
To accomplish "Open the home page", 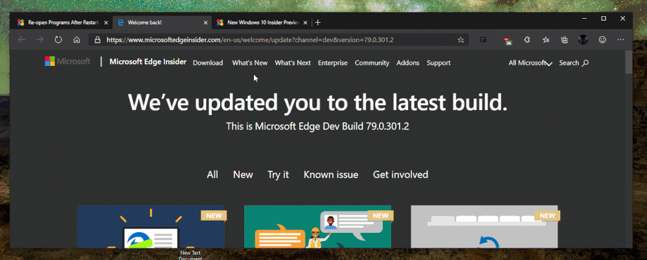I will (x=76, y=39).
